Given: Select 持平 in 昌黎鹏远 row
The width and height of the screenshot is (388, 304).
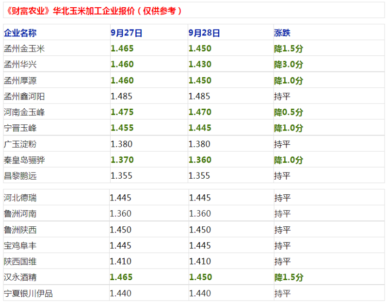Looking at the screenshot, I should coord(282,176).
